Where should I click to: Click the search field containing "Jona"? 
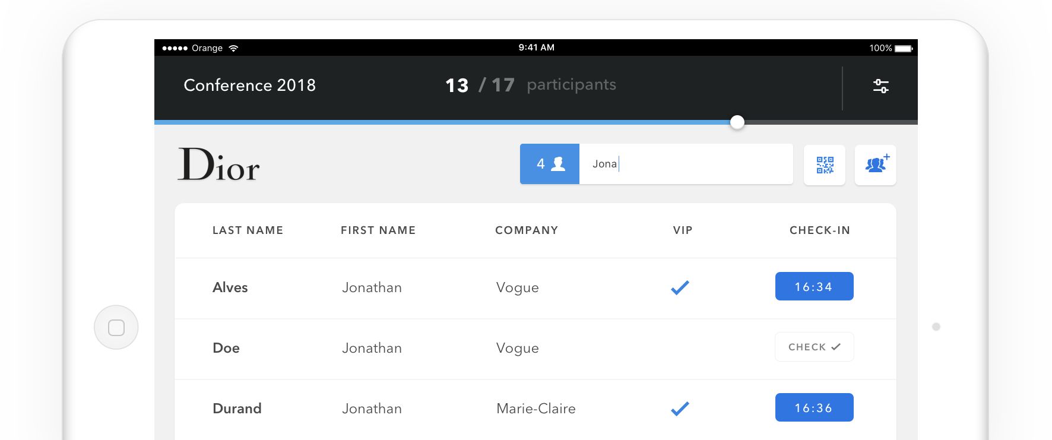click(x=686, y=164)
